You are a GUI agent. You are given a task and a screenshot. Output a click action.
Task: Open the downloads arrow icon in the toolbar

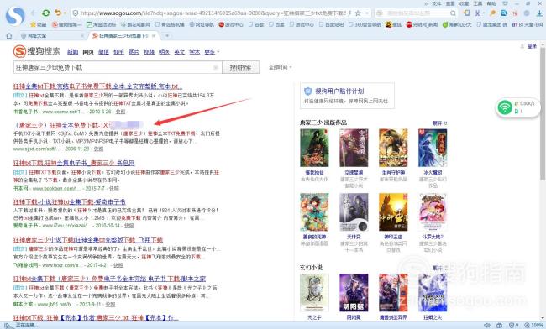click(539, 13)
